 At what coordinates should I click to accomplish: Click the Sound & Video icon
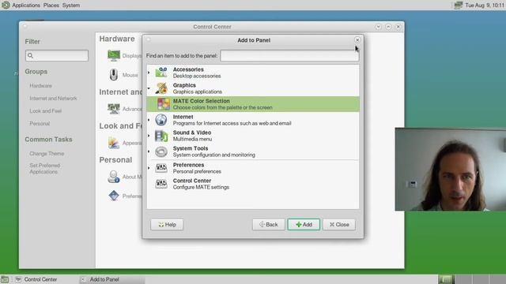tap(161, 136)
